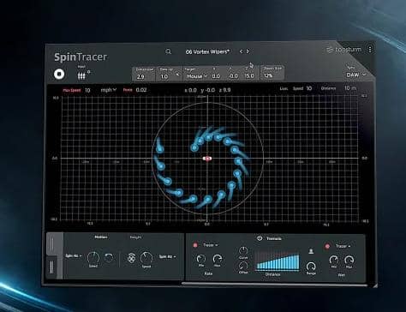The height and width of the screenshot is (312, 406).
Task: Open the Target dropdown set to Mouse
Action: (x=197, y=76)
